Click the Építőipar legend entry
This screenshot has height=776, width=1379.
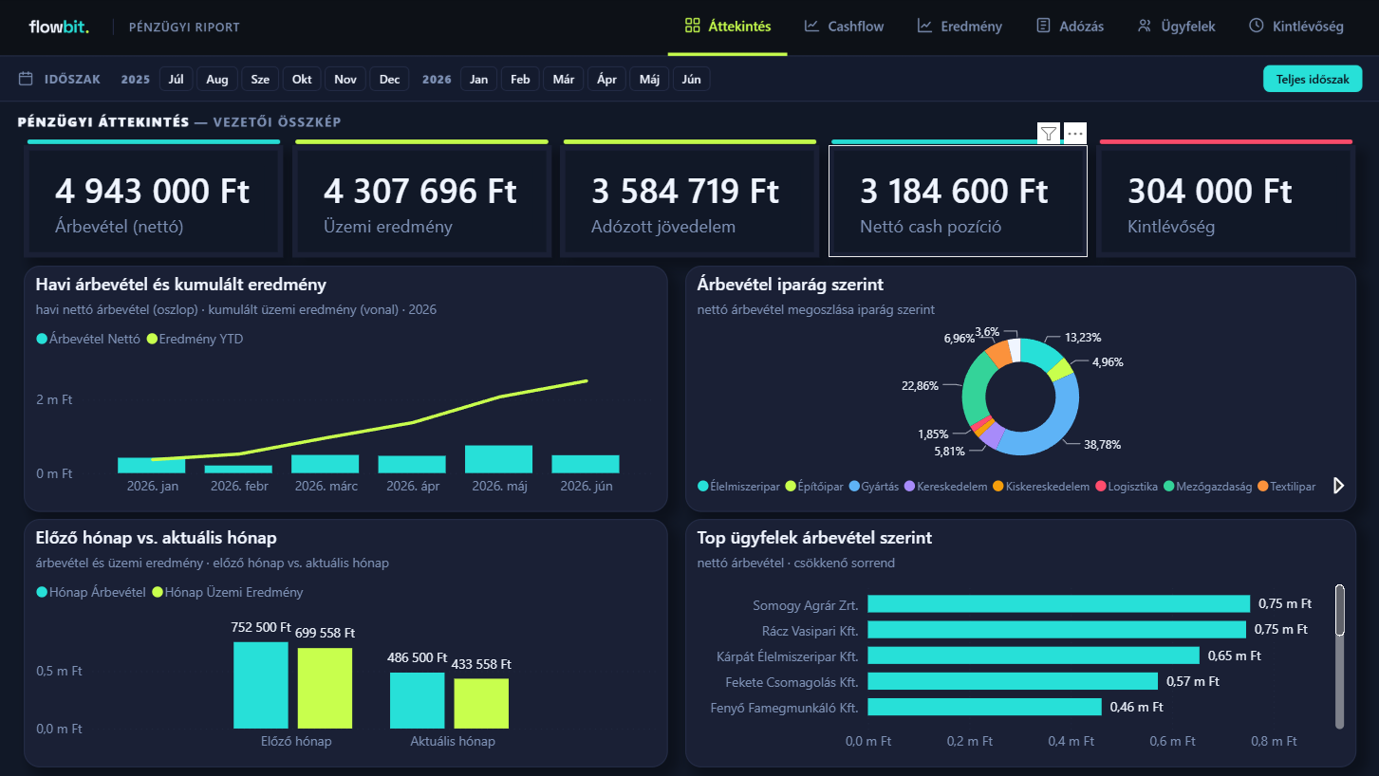[813, 487]
